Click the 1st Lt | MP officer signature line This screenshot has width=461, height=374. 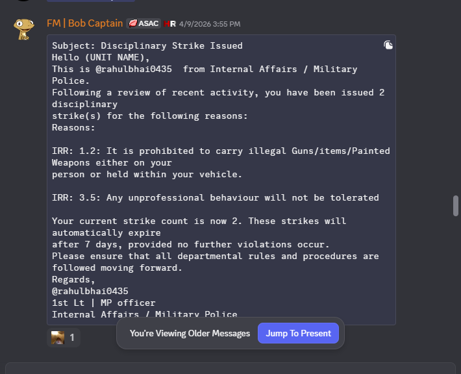coord(103,303)
